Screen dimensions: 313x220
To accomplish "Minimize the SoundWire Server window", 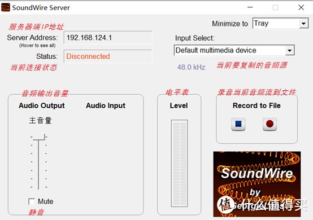I will click(x=250, y=7).
